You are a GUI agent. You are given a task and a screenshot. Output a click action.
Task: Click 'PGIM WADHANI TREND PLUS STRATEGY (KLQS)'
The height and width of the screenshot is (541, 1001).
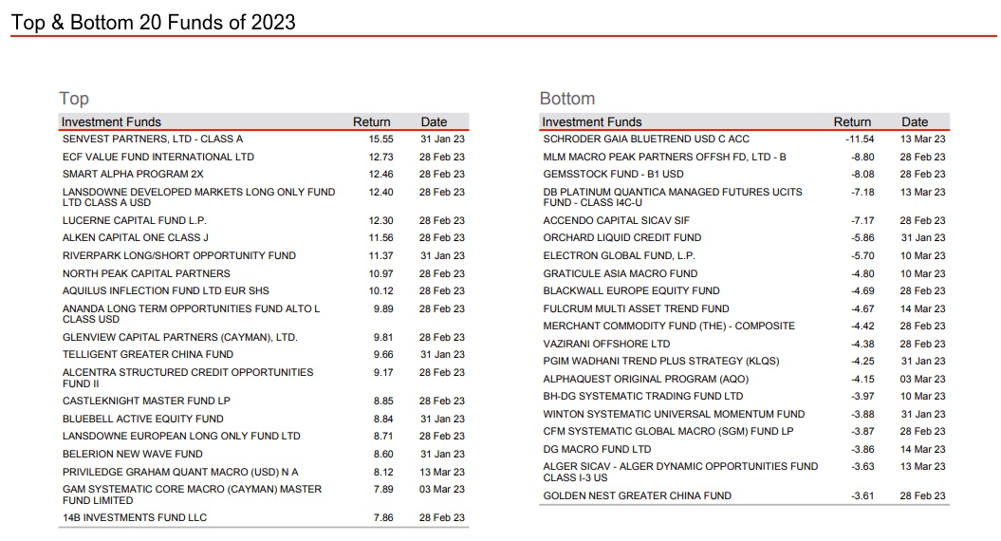(661, 361)
